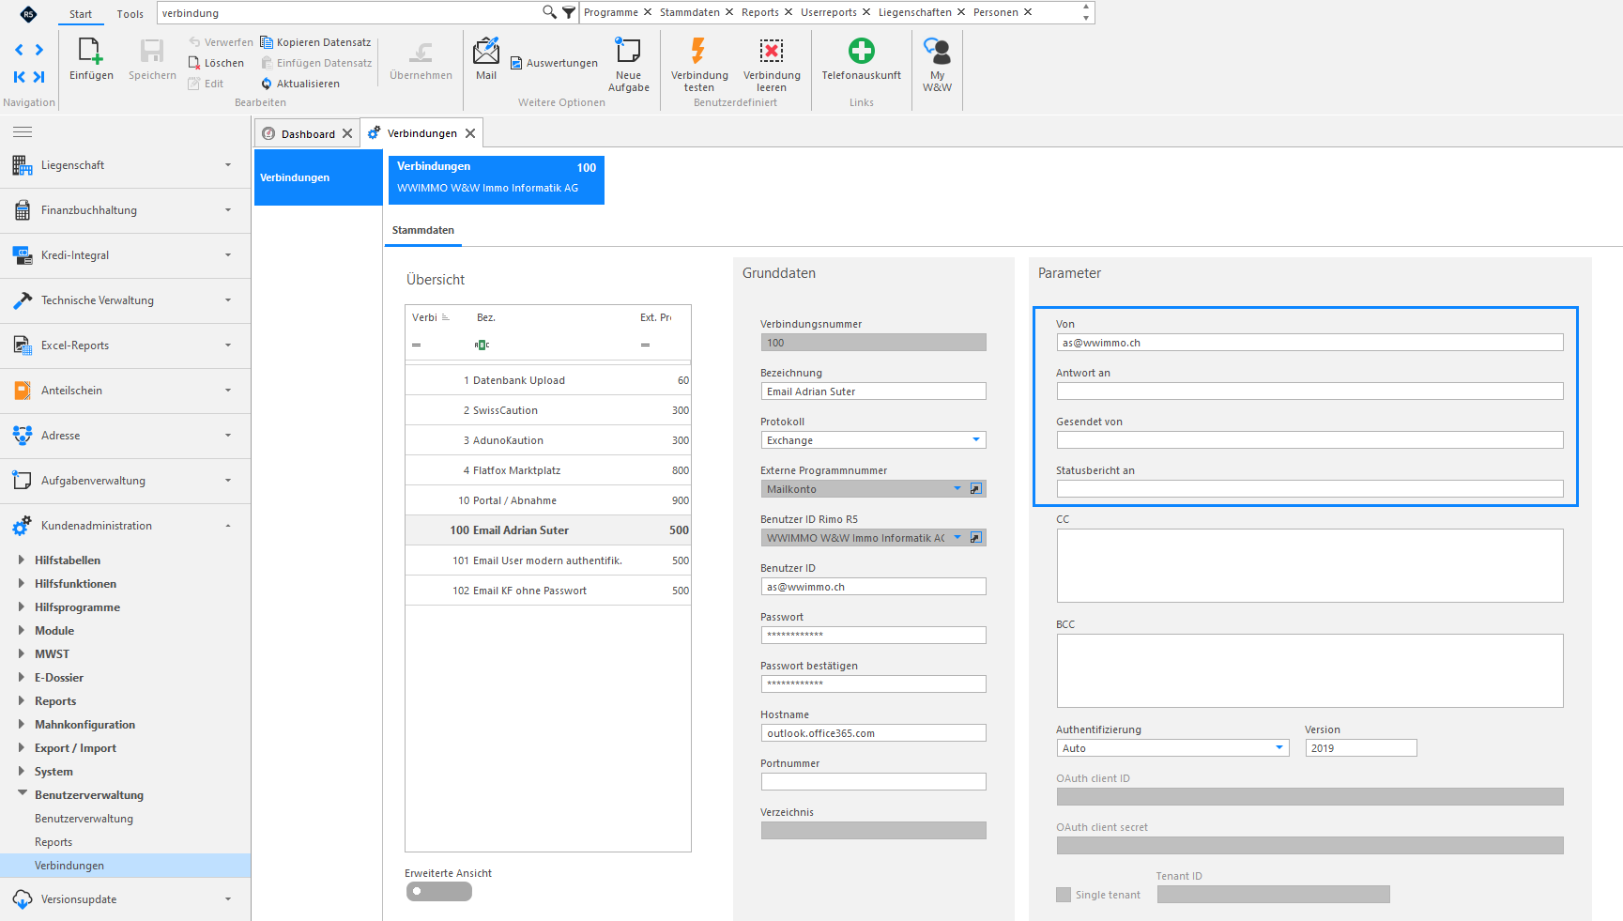Check the Single tenant checkbox
Screen dimensions: 1623x921
[x=1064, y=895]
